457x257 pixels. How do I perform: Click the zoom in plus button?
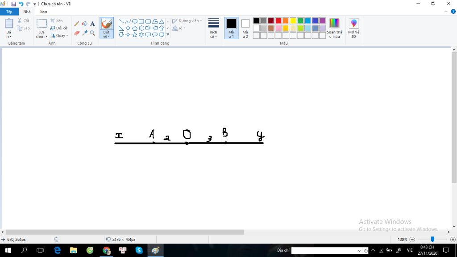[453, 240]
